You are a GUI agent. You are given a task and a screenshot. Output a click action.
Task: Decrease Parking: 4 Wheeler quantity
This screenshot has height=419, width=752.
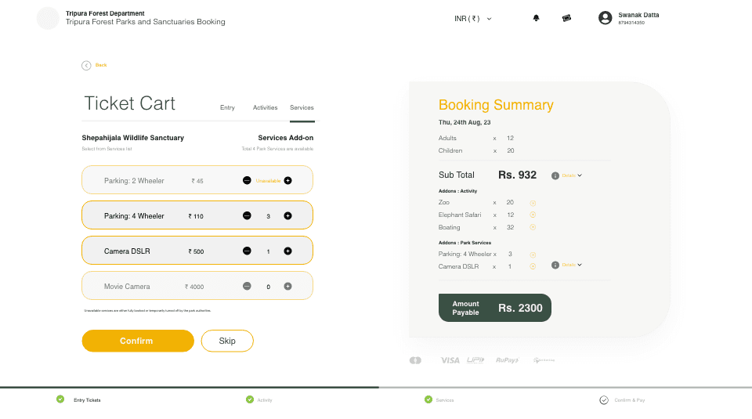pyautogui.click(x=247, y=215)
